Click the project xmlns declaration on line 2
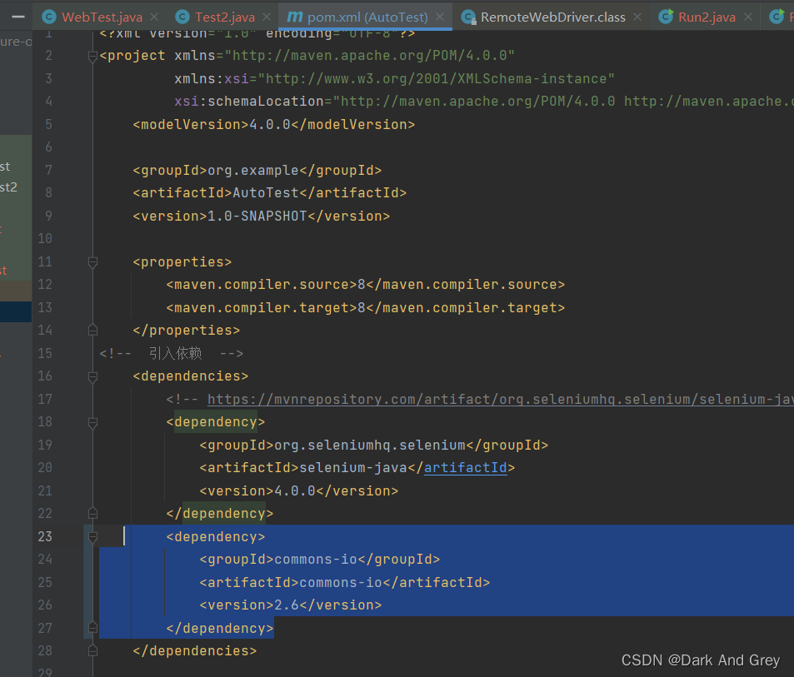 (x=307, y=56)
